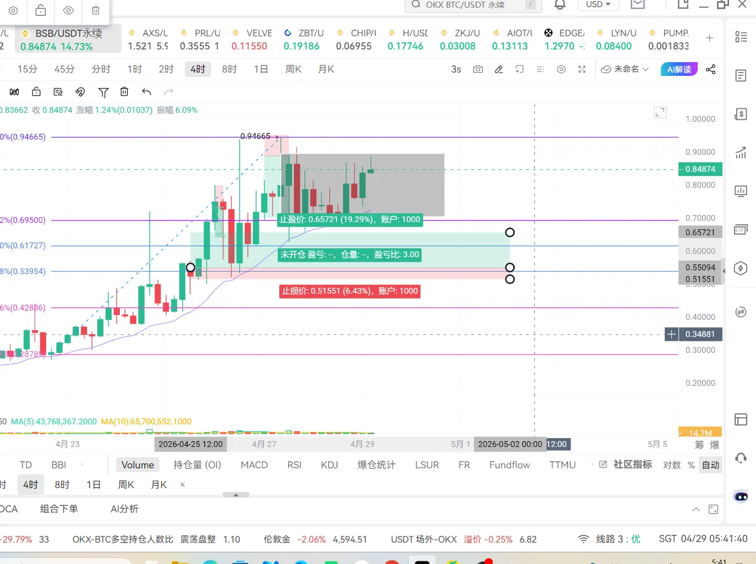Open the bar chart monitor icon in sidebar
The height and width of the screenshot is (564, 756).
[x=741, y=191]
